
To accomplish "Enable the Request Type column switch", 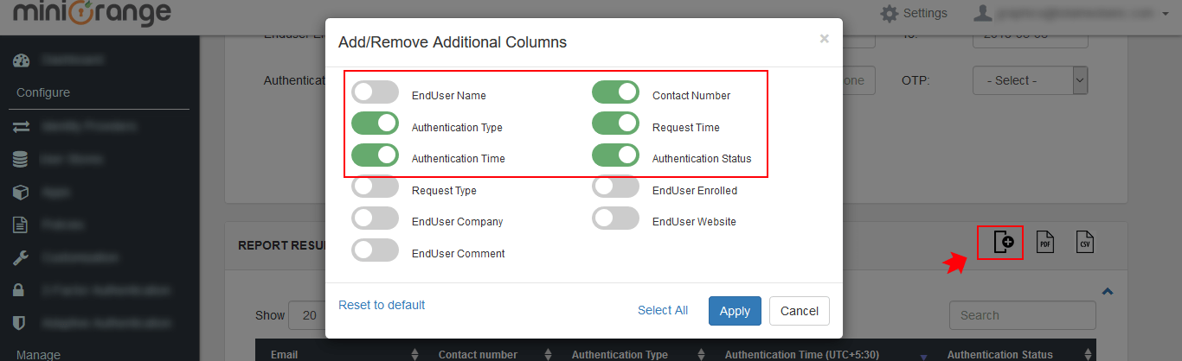I will pyautogui.click(x=375, y=187).
